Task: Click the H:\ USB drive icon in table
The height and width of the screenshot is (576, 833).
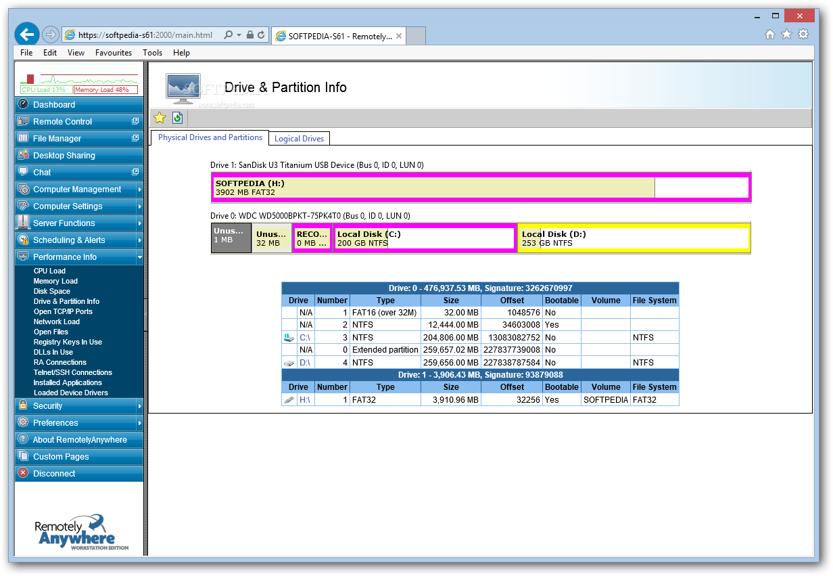Action: [289, 400]
